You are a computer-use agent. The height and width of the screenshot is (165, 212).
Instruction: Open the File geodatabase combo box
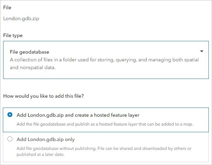(x=106, y=59)
